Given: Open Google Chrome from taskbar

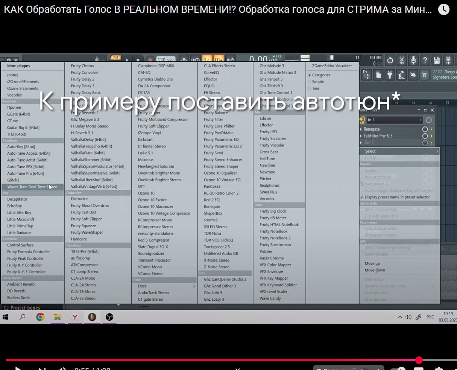Looking at the screenshot, I should (40, 317).
